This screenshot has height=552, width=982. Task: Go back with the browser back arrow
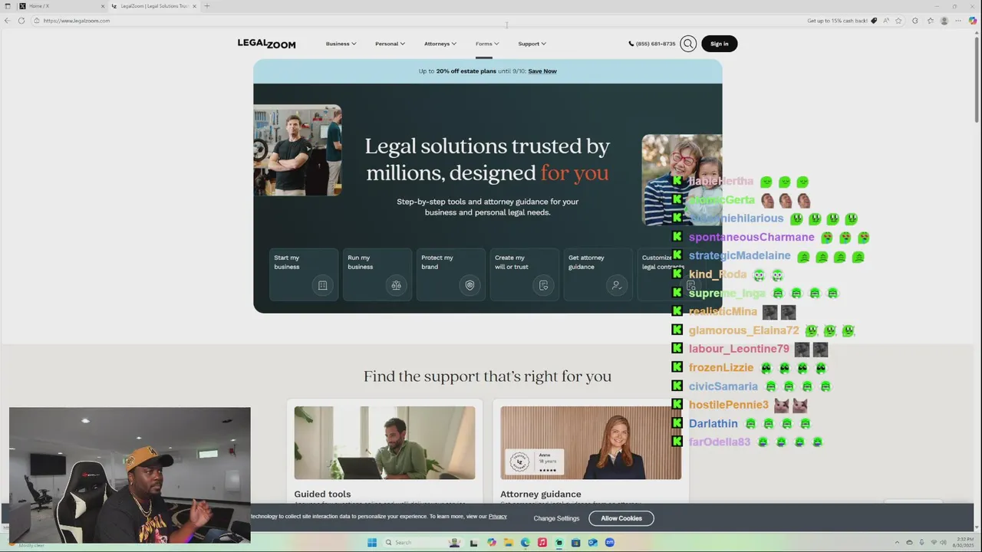tap(7, 21)
